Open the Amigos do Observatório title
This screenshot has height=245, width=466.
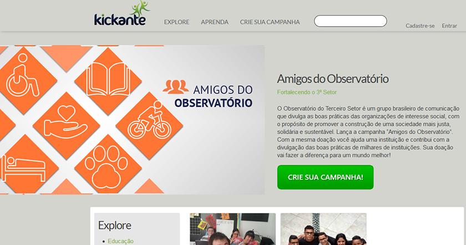[333, 79]
